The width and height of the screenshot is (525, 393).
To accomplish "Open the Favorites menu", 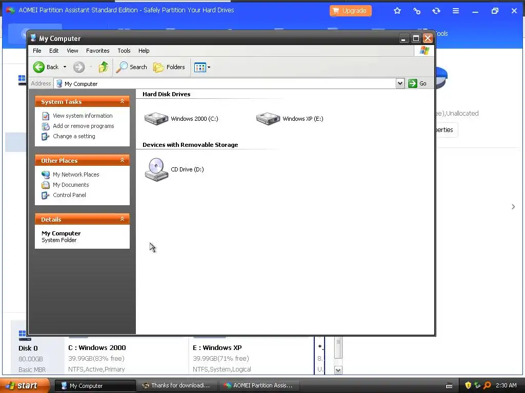I will coord(98,51).
